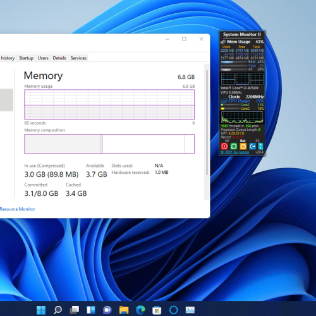Click the Page file usage bar in the gadget

click(234, 66)
